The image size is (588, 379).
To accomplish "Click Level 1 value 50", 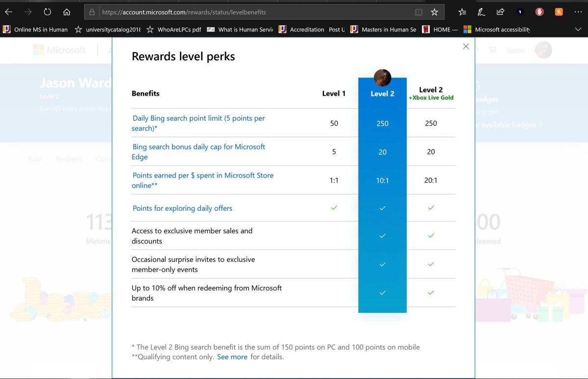I will (334, 123).
